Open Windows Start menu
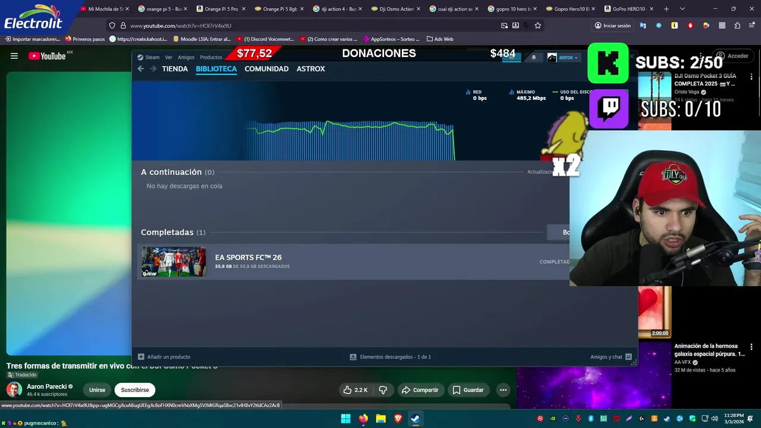The width and height of the screenshot is (761, 428). point(345,418)
